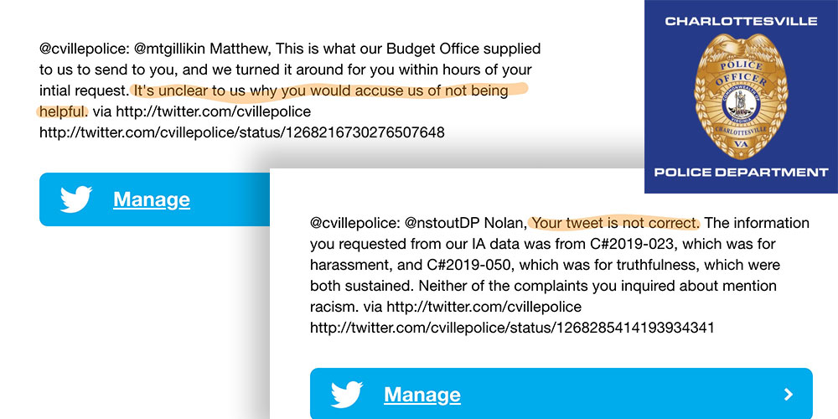Screen dimensions: 838x419
Task: Open the twitter.com/cvillepolice/status/1268216730276507648 URL
Action: tap(241, 132)
